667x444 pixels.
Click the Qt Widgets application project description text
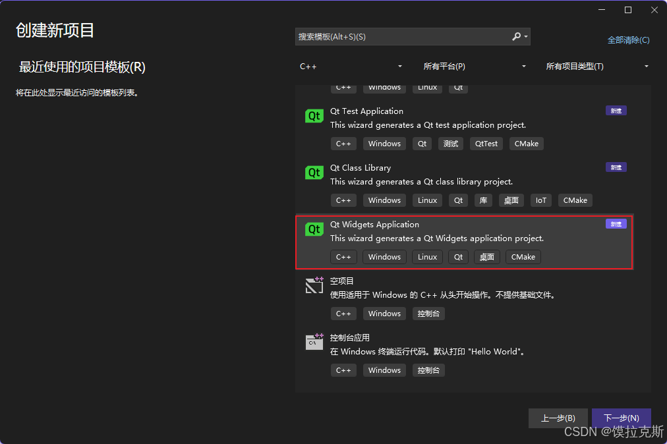pos(437,238)
